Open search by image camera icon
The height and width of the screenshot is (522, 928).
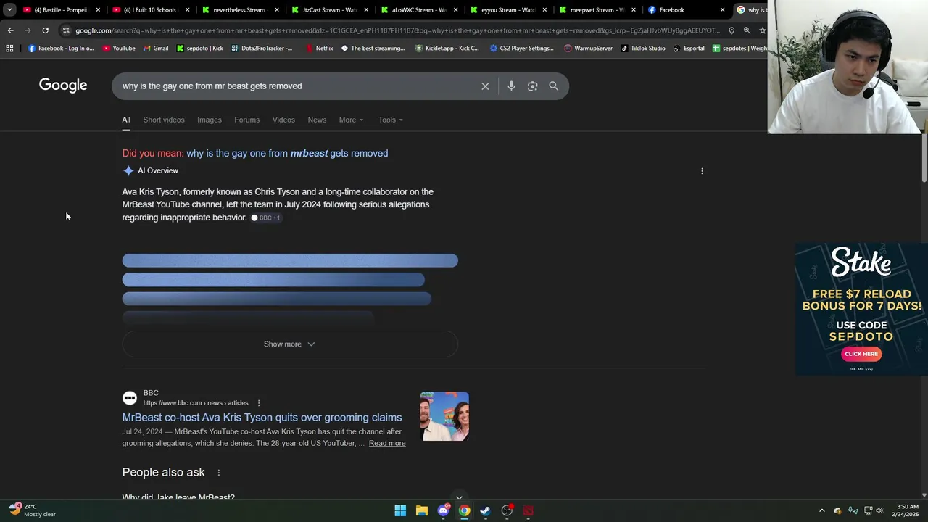(532, 86)
